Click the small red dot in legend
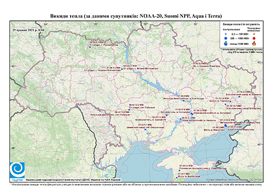This screenshot has height=192, width=272. pos(254,34)
